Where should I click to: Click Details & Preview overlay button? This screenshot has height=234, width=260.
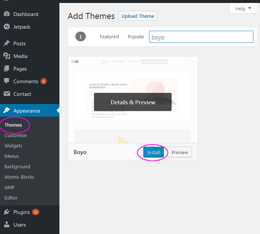click(133, 102)
